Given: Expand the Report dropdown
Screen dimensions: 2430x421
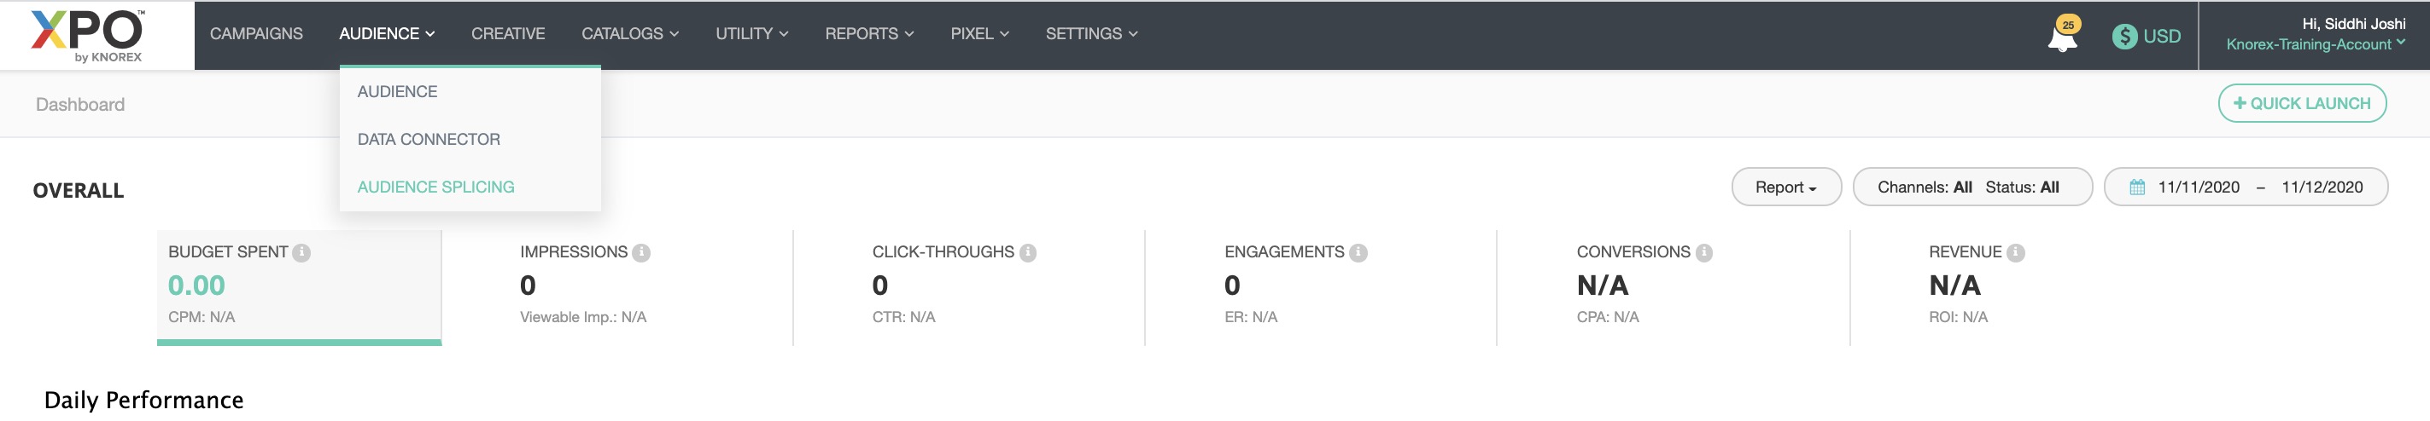Looking at the screenshot, I should (1785, 187).
